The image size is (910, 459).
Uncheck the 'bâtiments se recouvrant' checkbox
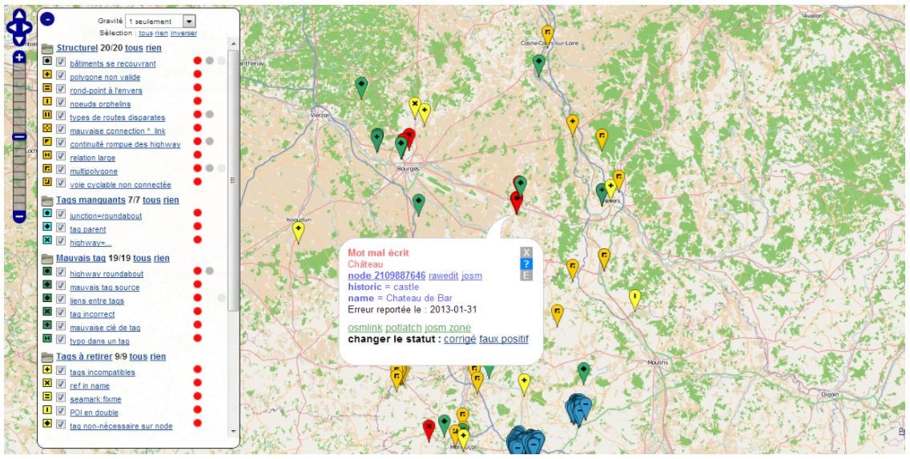(61, 62)
